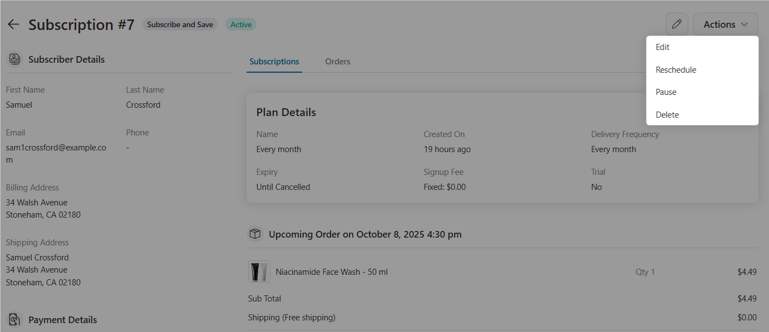Click the Subscription #7 heading
Image resolution: width=769 pixels, height=332 pixels.
(81, 24)
